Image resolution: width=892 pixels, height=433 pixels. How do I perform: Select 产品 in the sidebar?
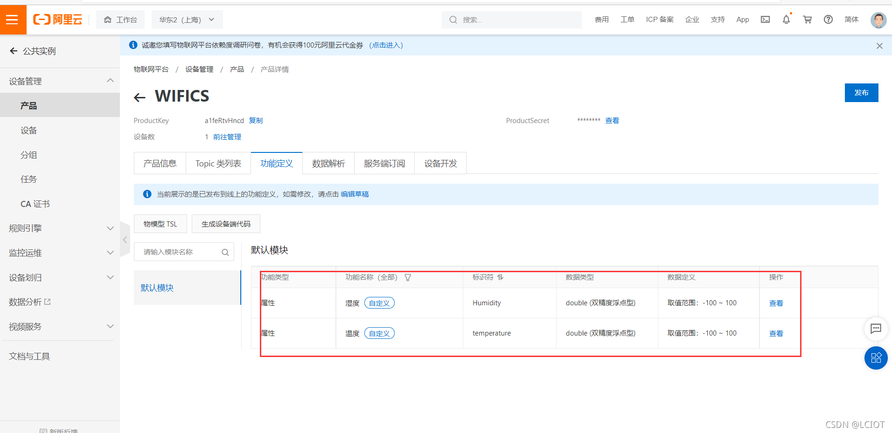coord(60,105)
